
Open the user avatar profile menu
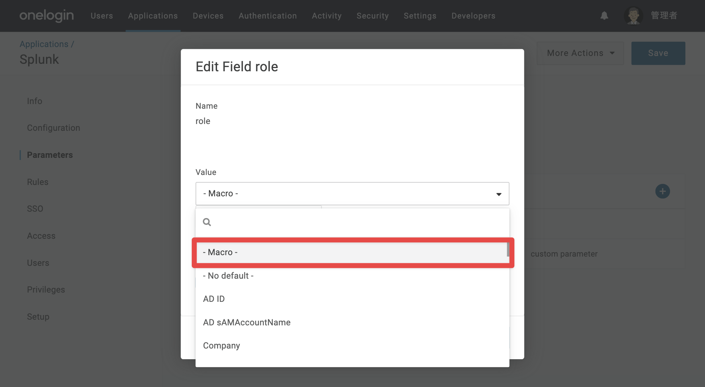coord(633,16)
